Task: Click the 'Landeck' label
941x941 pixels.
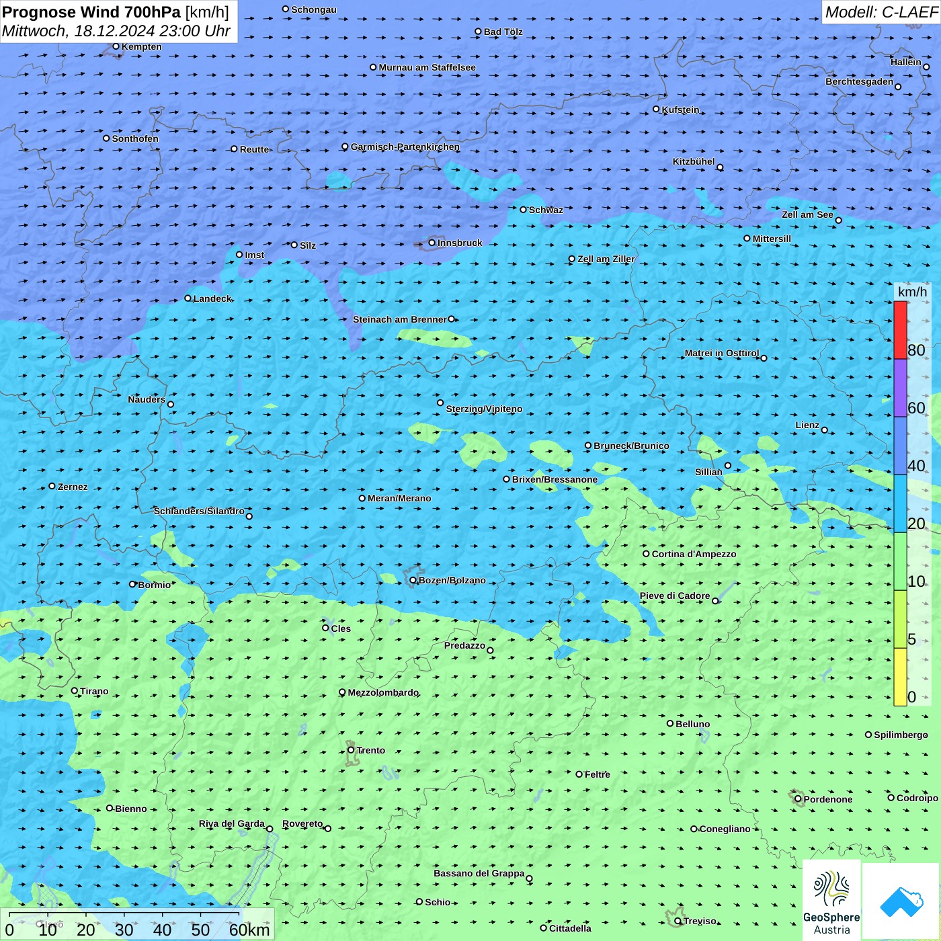Action: (x=212, y=298)
